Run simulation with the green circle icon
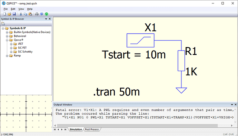 [47, 14]
